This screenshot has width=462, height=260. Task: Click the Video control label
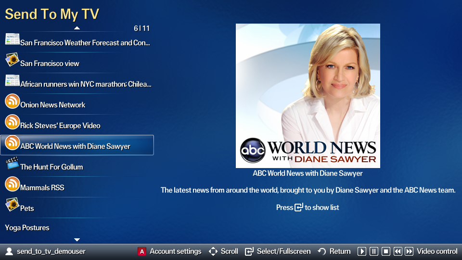coord(437,251)
